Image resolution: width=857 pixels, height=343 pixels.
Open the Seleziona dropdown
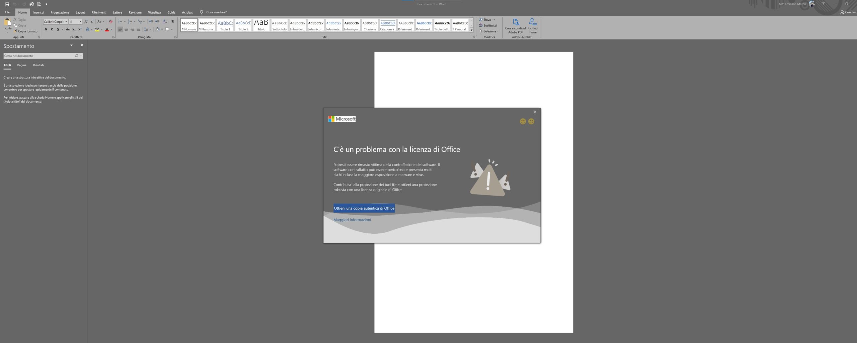click(x=489, y=31)
